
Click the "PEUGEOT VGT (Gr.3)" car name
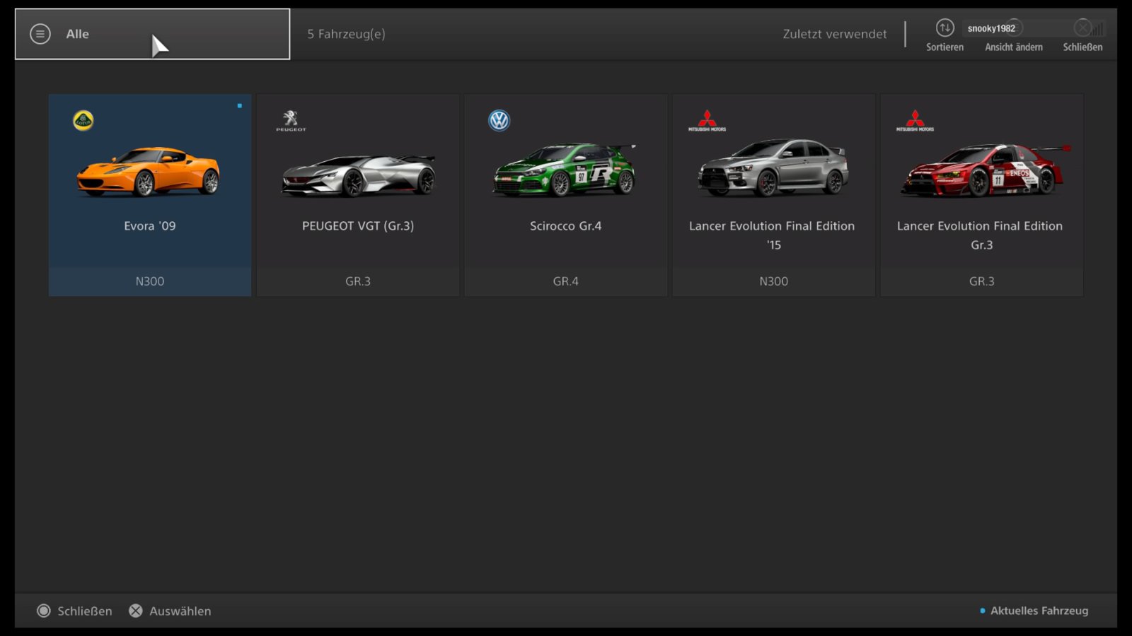(x=358, y=226)
